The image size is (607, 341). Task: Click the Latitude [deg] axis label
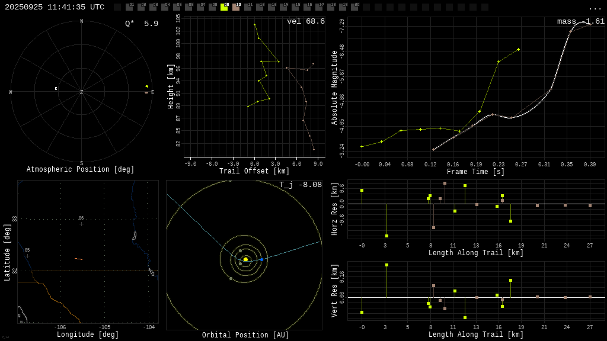coord(7,252)
